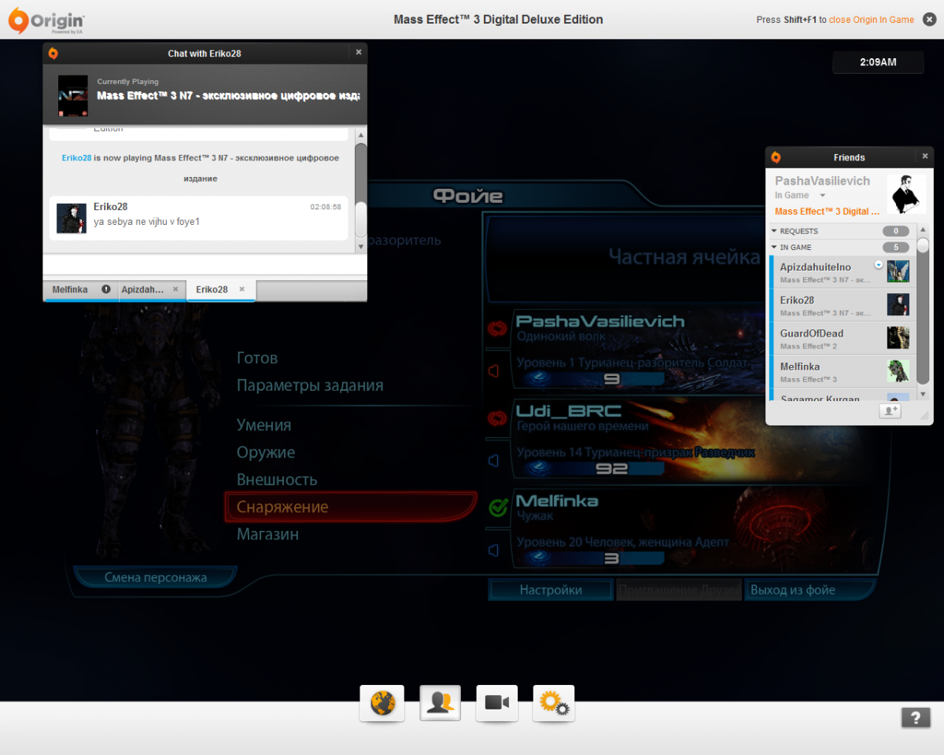The image size is (944, 755).
Task: Click the Настройки button
Action: click(551, 590)
